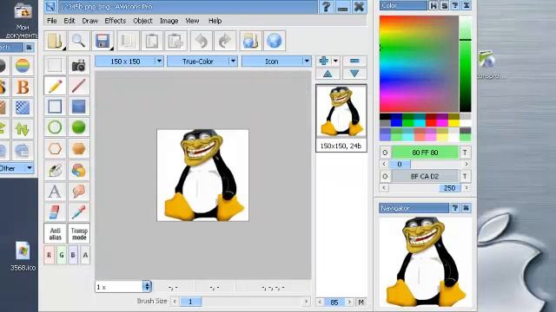The height and width of the screenshot is (312, 556).
Task: Click the Paste as new image icon
Action: pos(175,41)
